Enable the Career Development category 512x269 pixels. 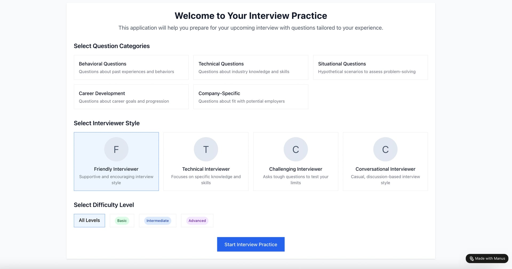(x=131, y=97)
